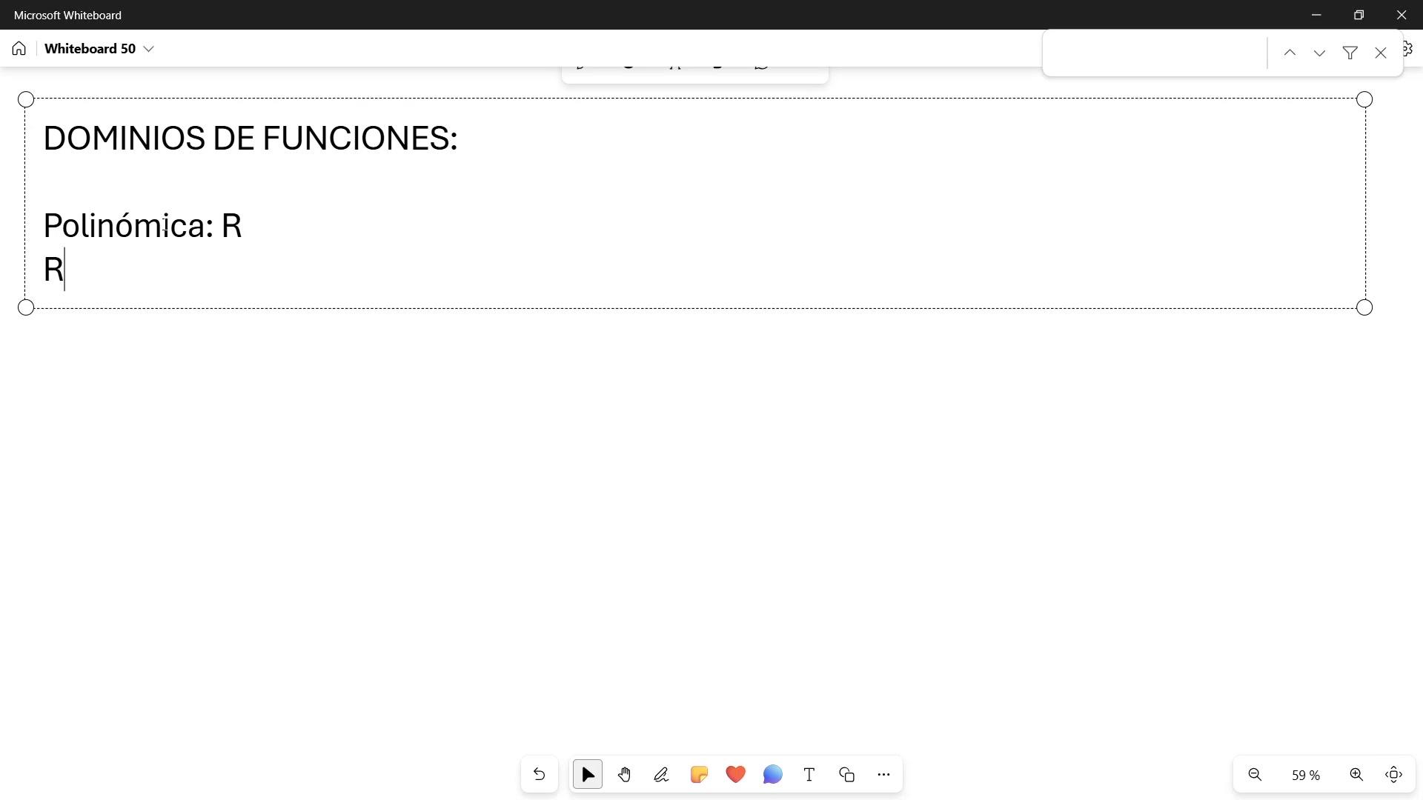Screen dimensions: 1423x800
Task: Choose the Inking pen tool
Action: click(x=661, y=775)
